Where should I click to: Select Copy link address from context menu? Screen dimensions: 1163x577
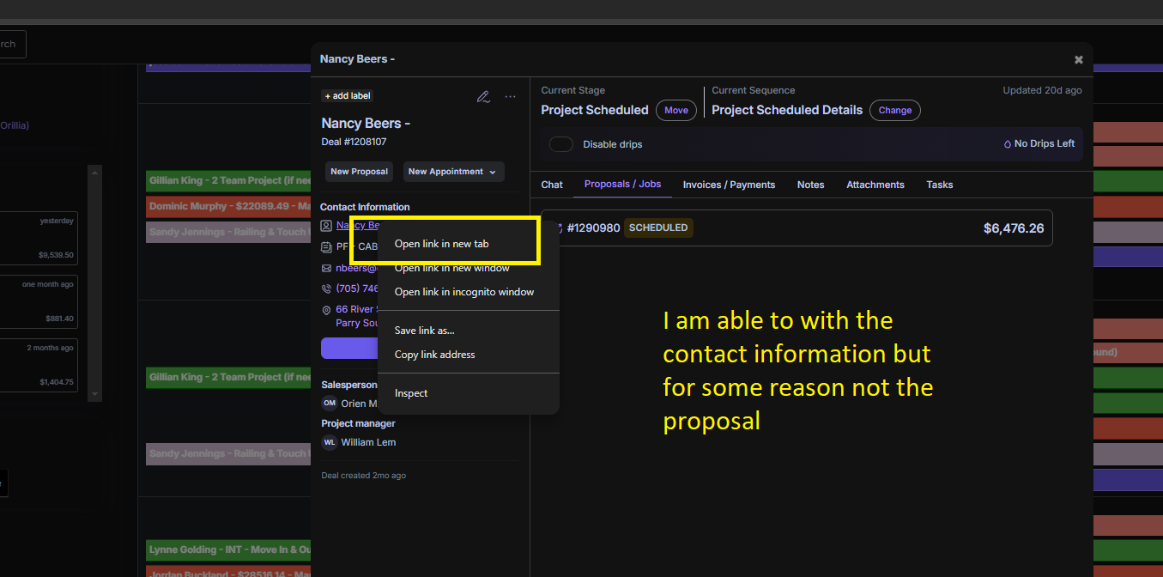click(x=434, y=355)
